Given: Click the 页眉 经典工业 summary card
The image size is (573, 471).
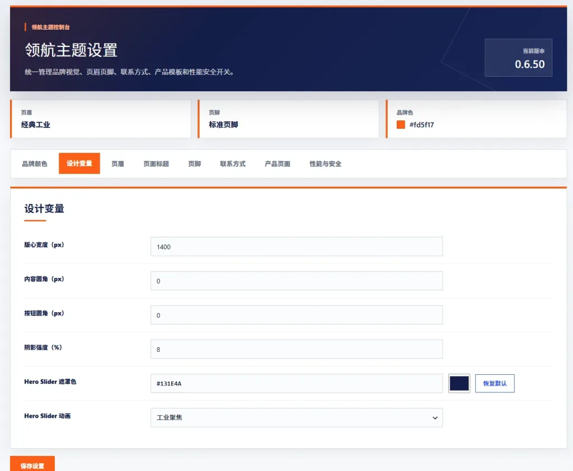Looking at the screenshot, I should [101, 119].
